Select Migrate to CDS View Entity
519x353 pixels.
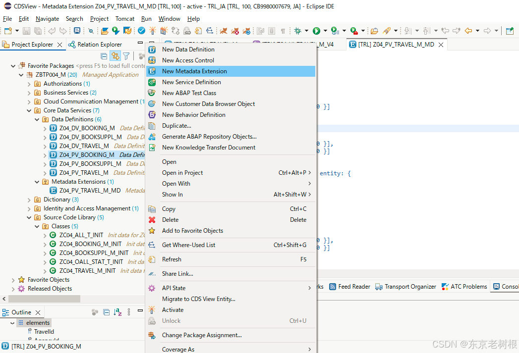[231, 299]
